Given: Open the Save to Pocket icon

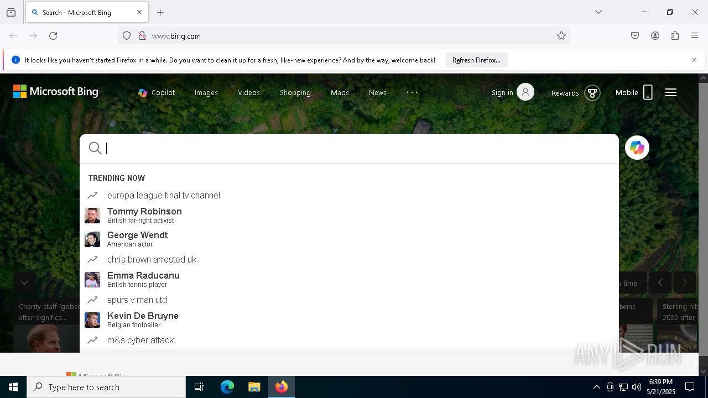Looking at the screenshot, I should [x=635, y=36].
